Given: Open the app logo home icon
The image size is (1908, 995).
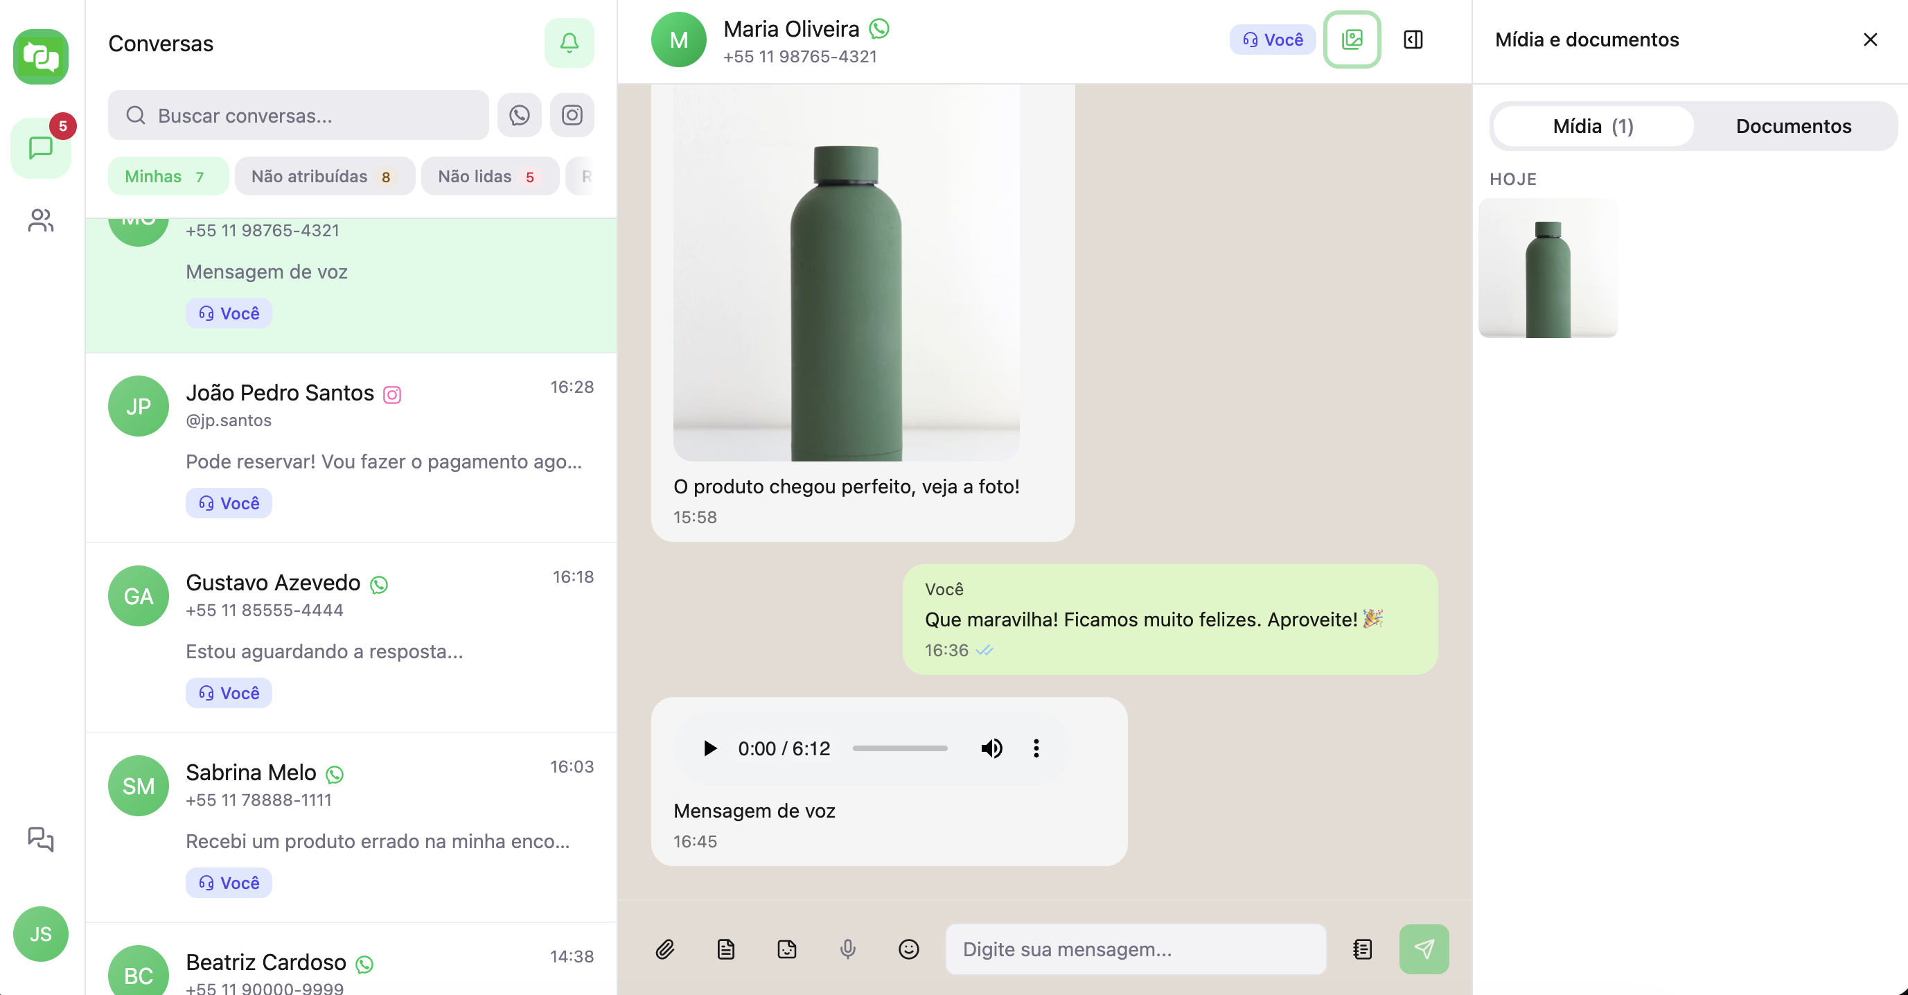Looking at the screenshot, I should pyautogui.click(x=41, y=57).
